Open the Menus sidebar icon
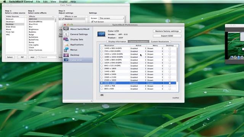Viewport: 244px width, 137px height. click(x=66, y=50)
